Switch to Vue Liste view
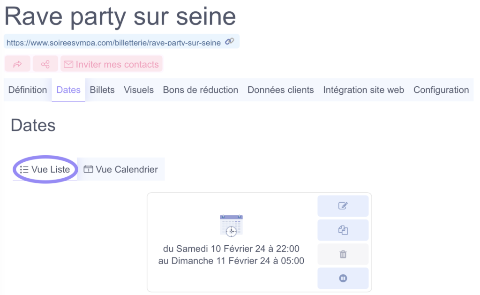This screenshot has width=480, height=295. (45, 169)
